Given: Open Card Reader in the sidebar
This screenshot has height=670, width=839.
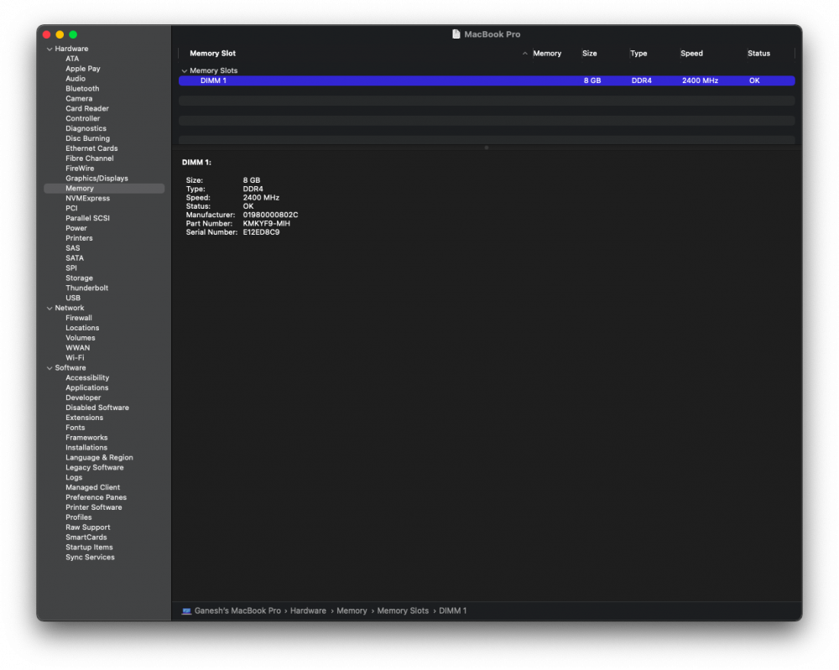Looking at the screenshot, I should [87, 108].
